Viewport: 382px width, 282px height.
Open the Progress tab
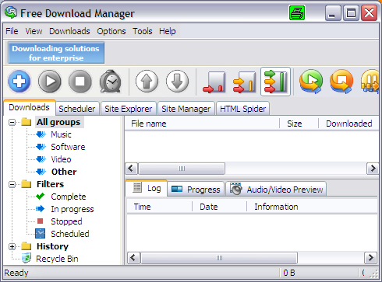tap(196, 190)
